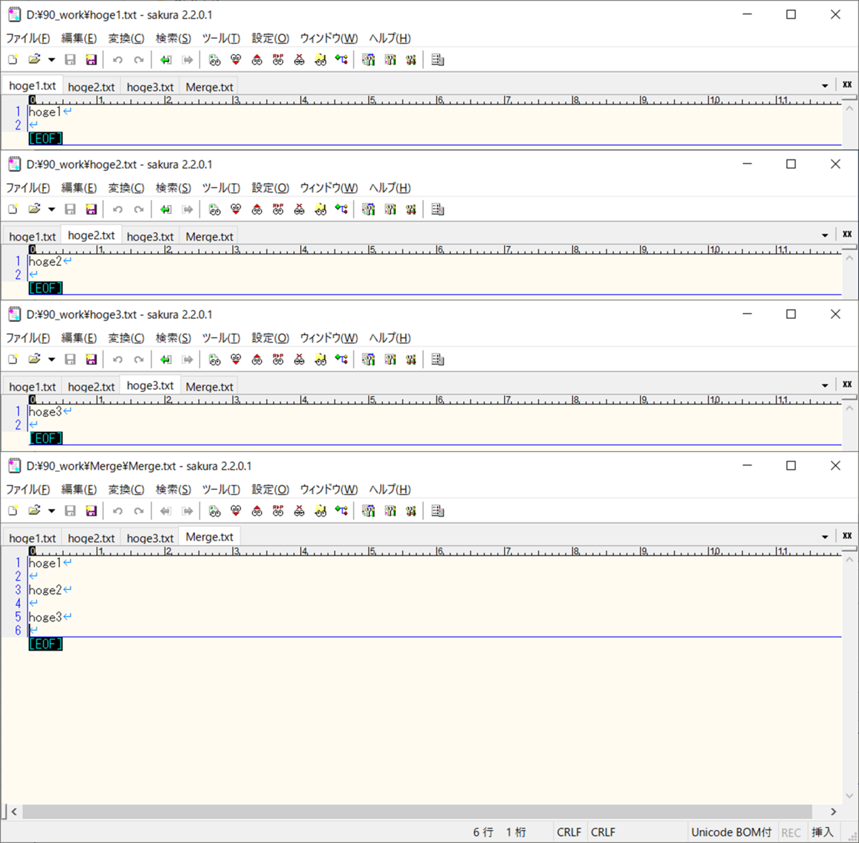
Task: Open common settings icon in hoge3.txt window
Action: [x=410, y=360]
